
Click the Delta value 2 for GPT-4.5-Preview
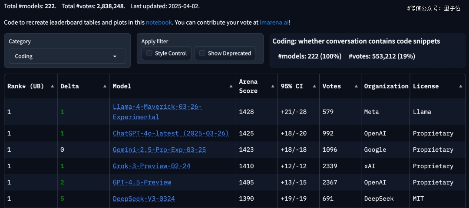[62, 182]
